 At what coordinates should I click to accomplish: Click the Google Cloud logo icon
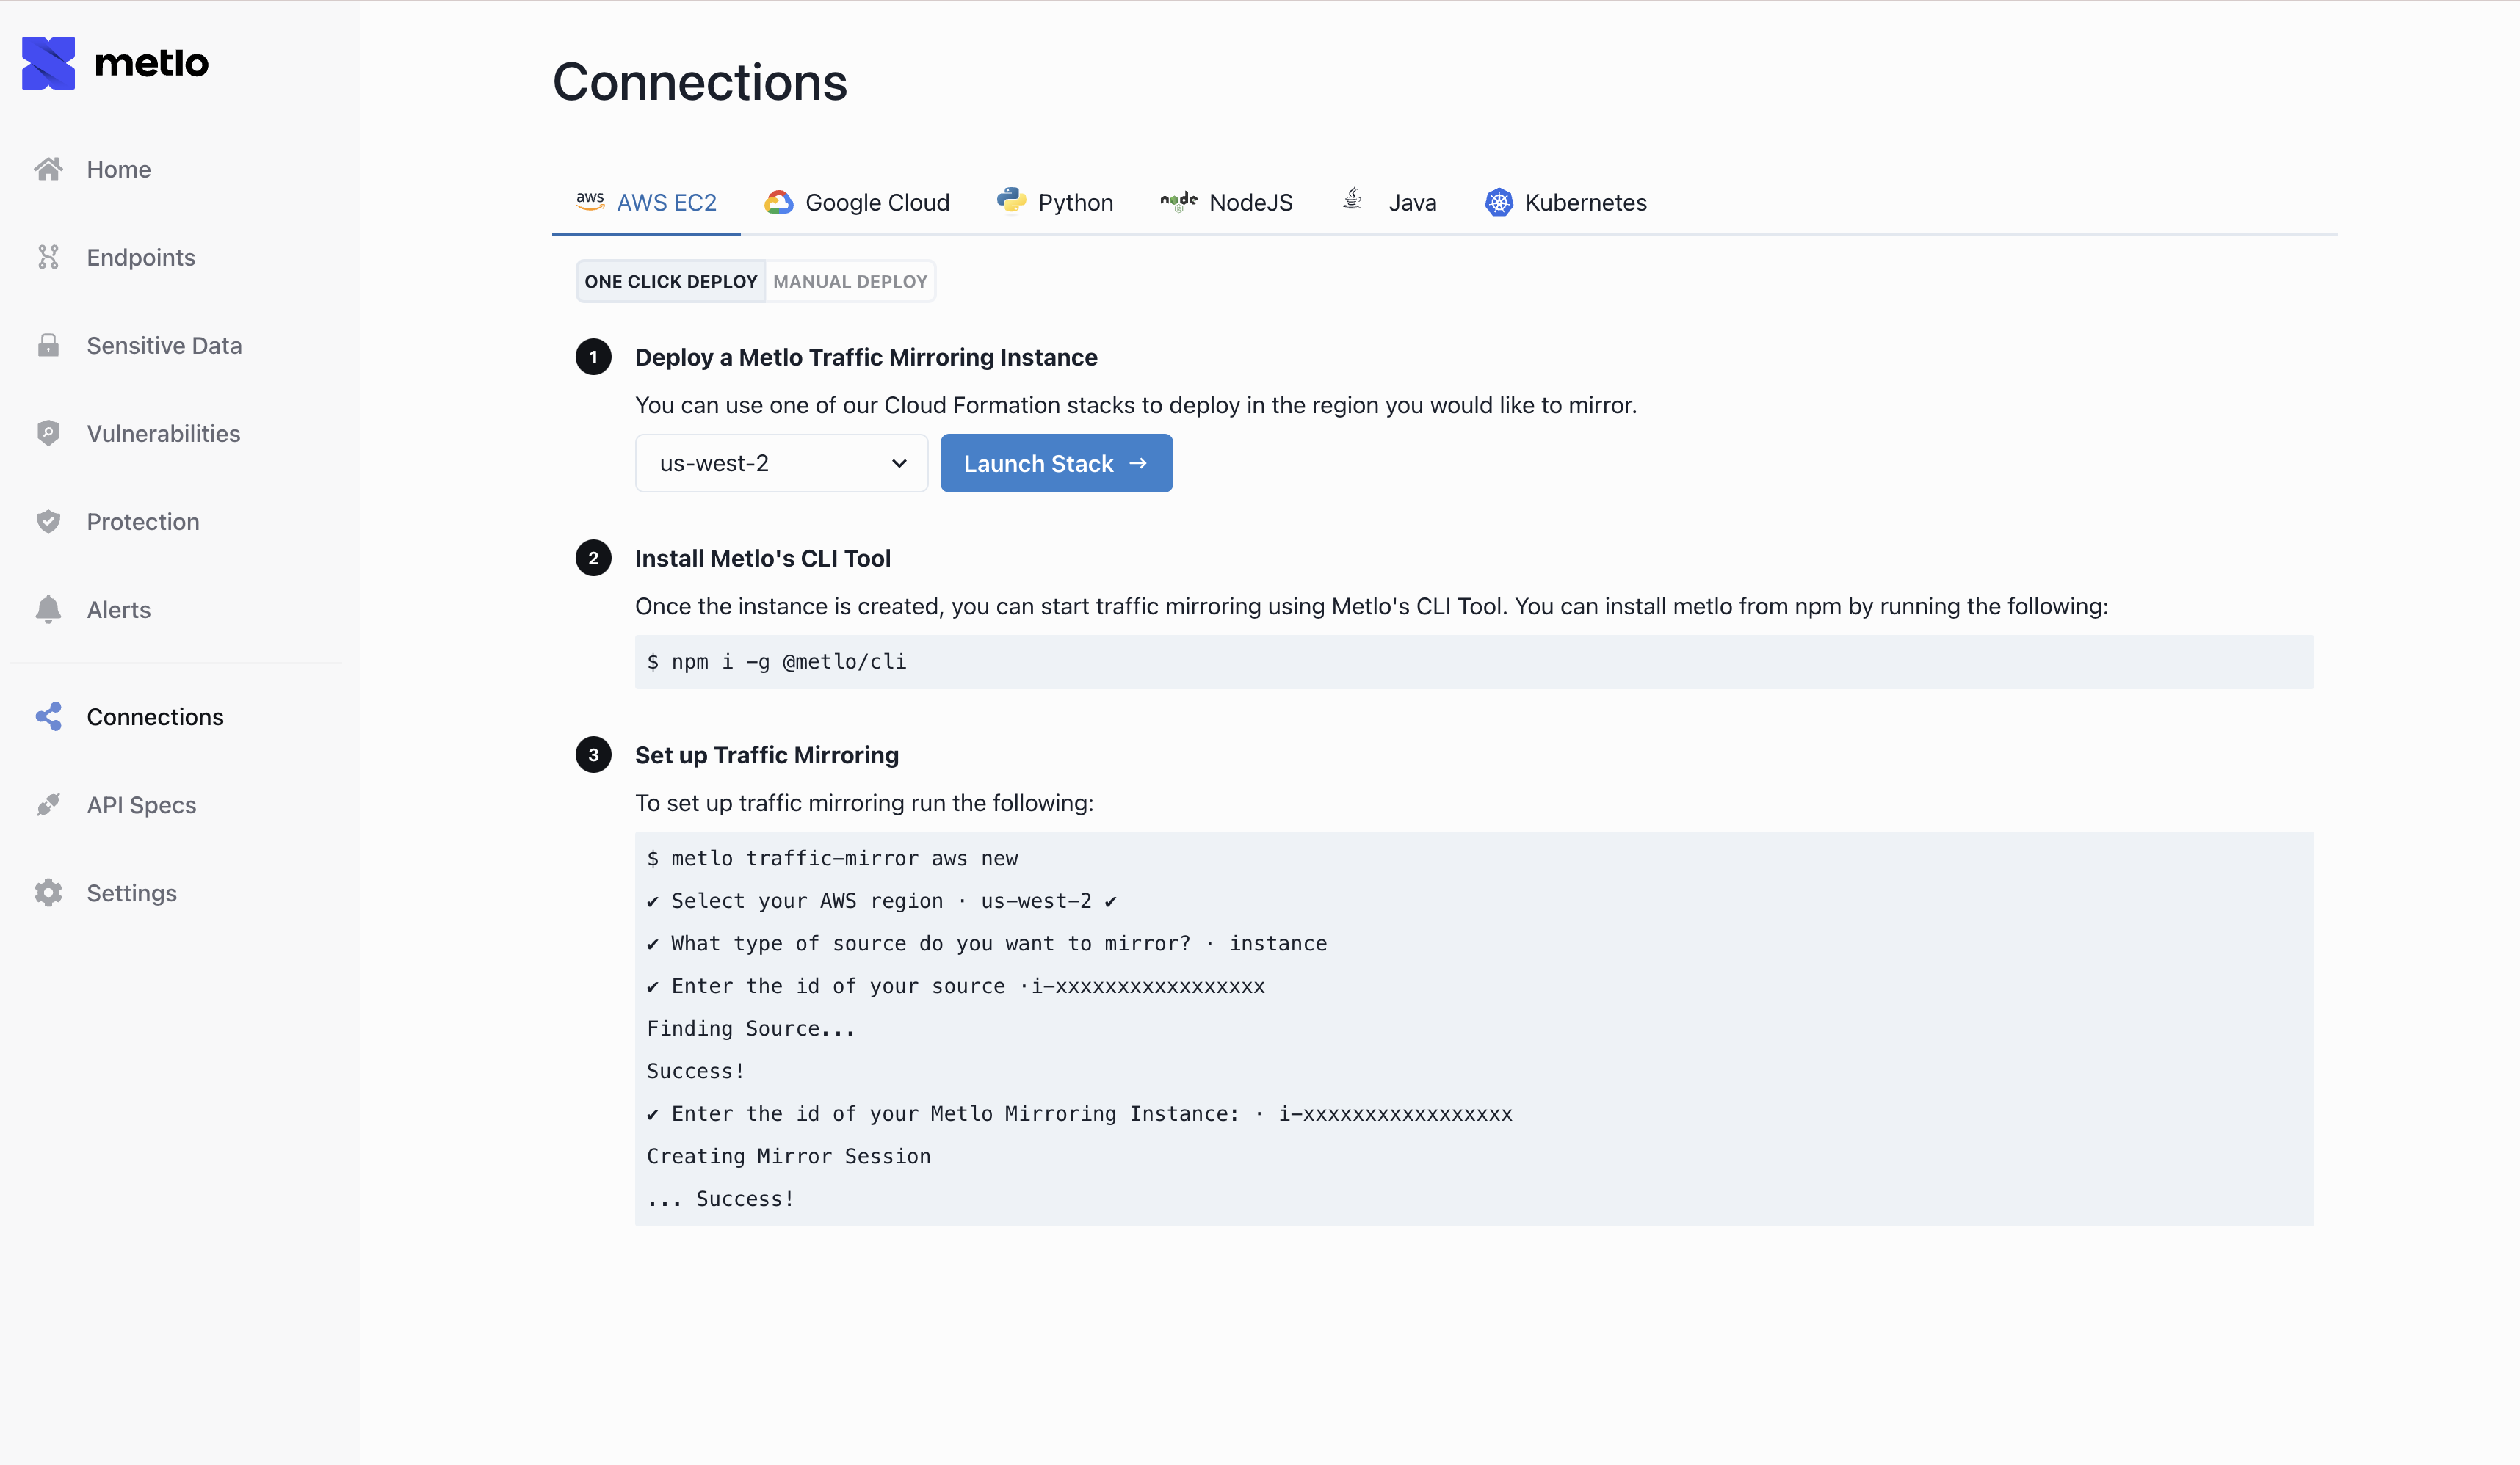pos(779,202)
